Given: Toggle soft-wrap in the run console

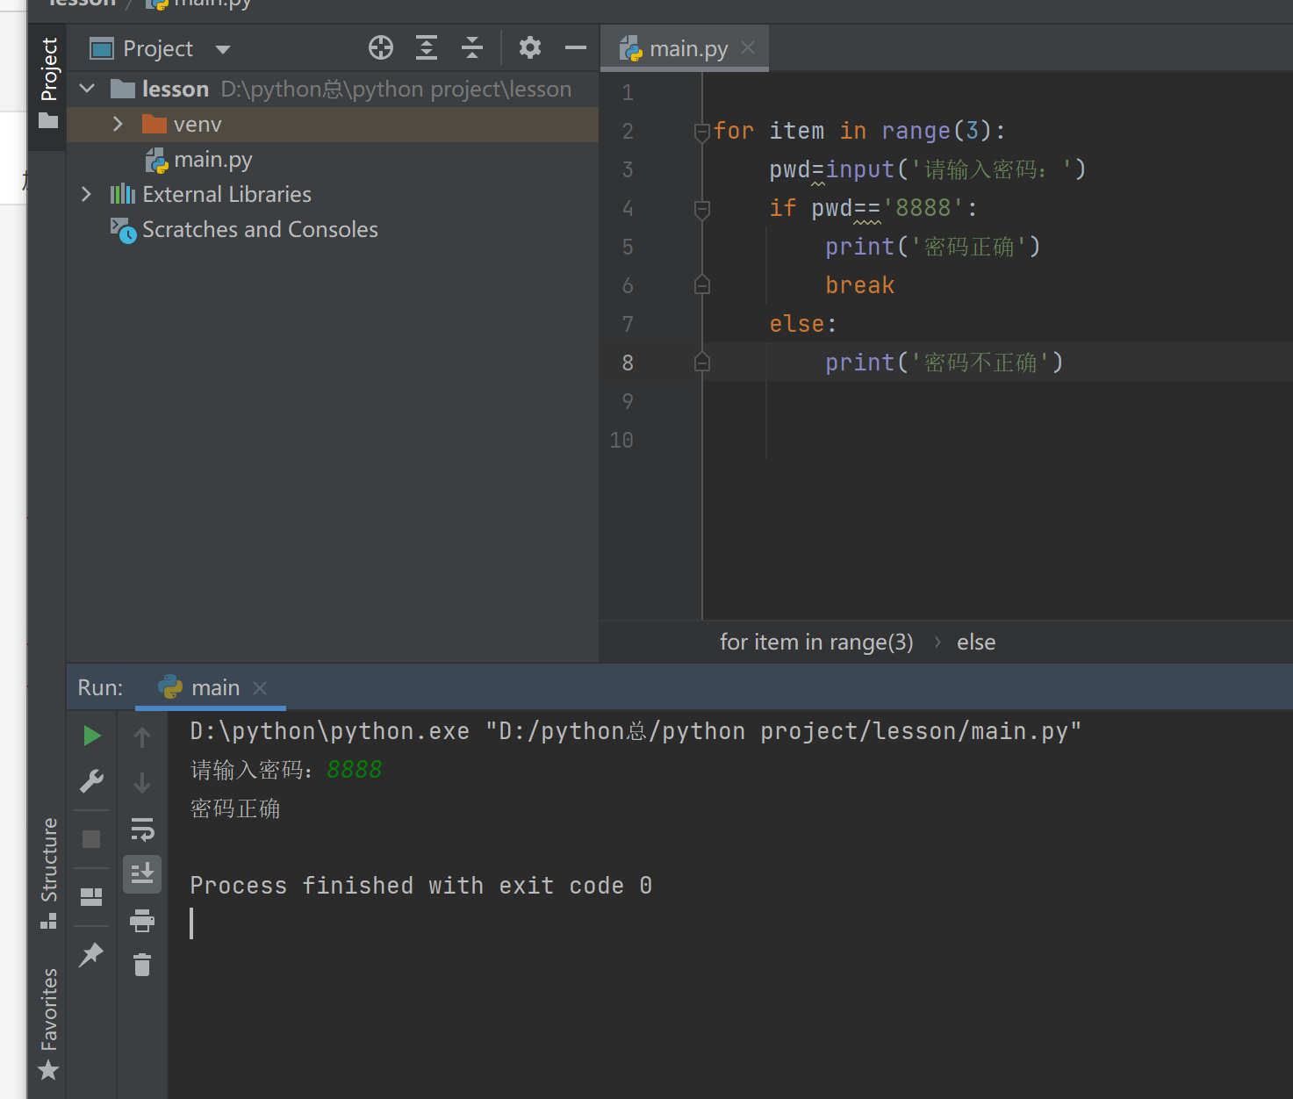Looking at the screenshot, I should (142, 829).
